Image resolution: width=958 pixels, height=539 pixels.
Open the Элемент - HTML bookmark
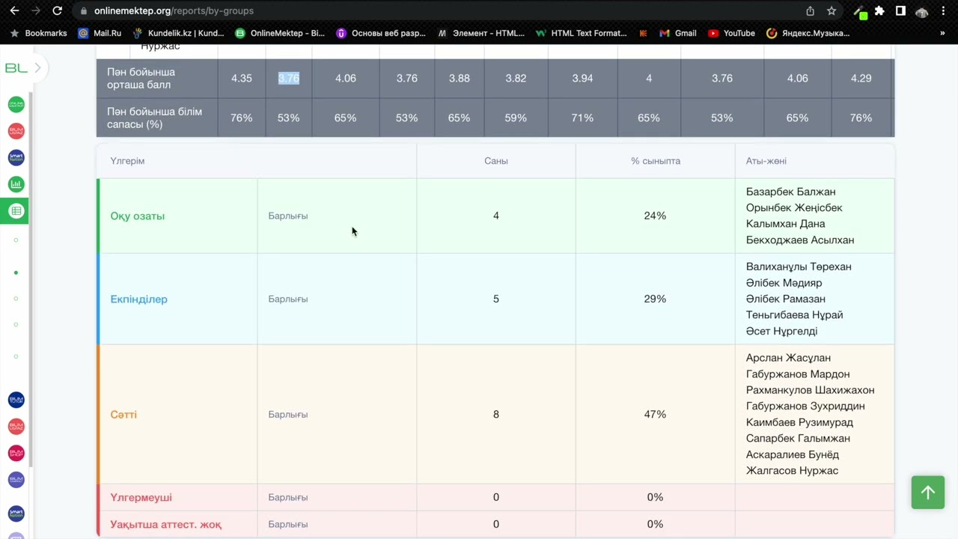pos(480,33)
